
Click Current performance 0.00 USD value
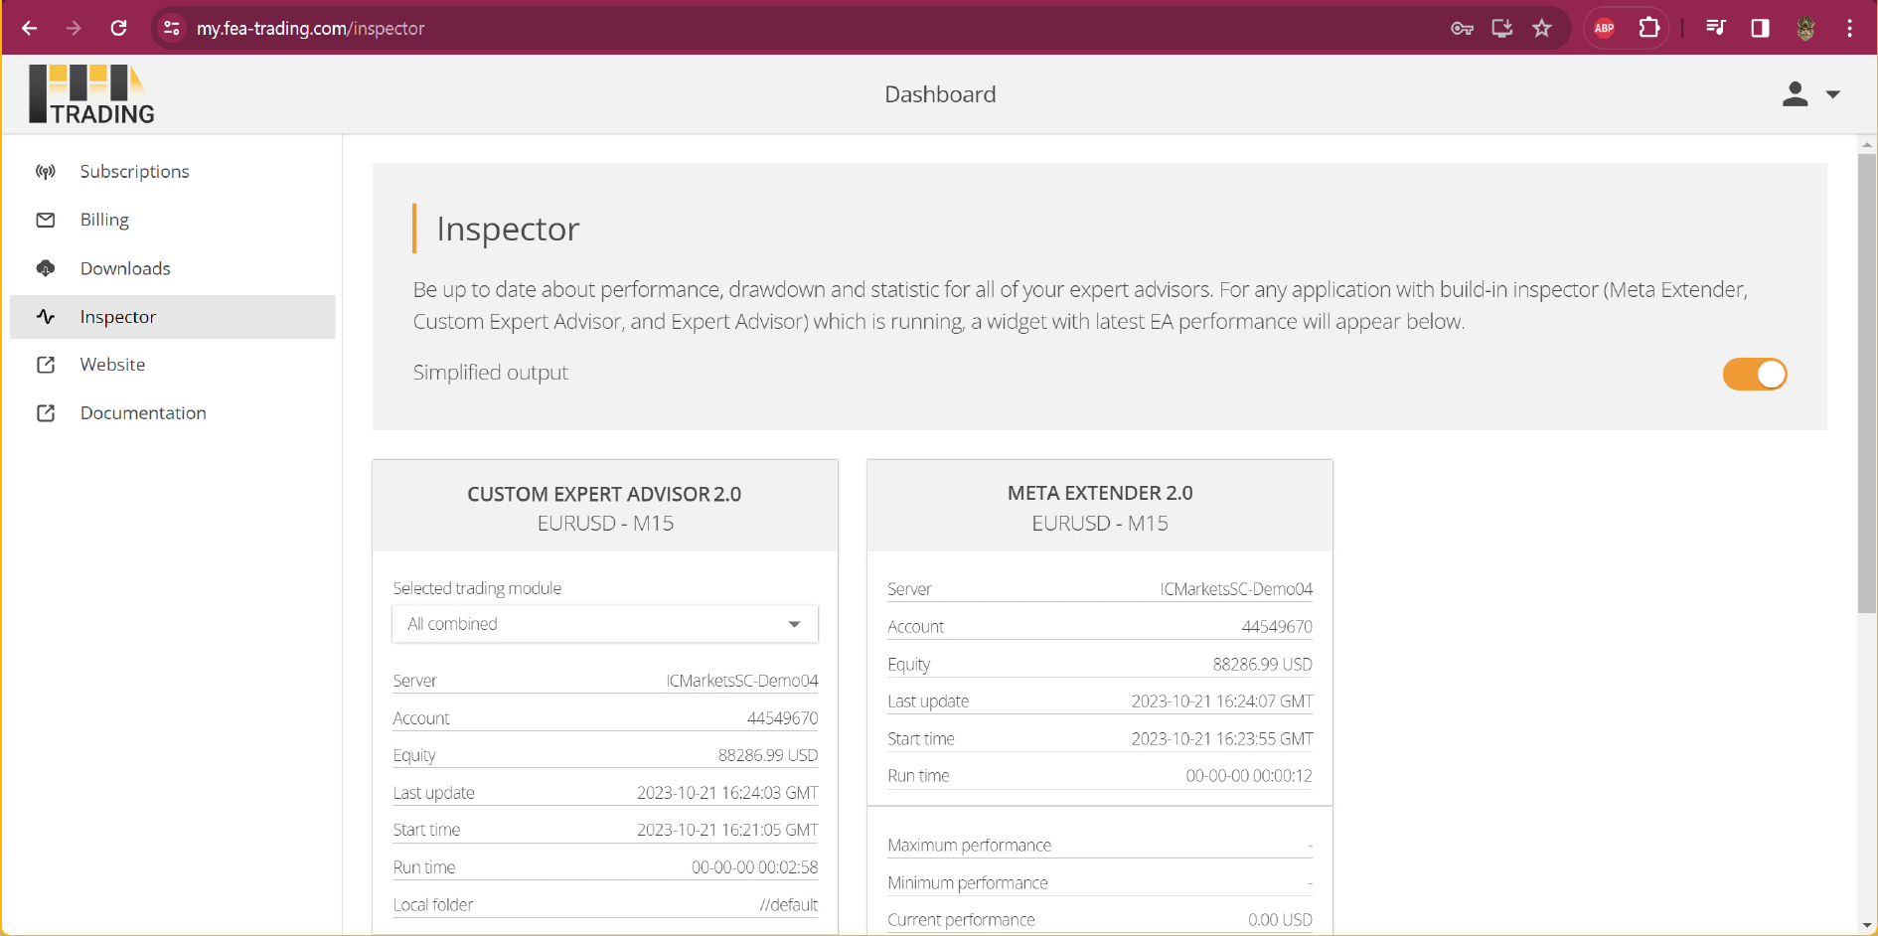tap(1280, 920)
